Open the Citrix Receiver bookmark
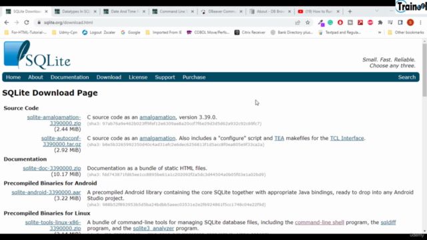 coord(250,33)
